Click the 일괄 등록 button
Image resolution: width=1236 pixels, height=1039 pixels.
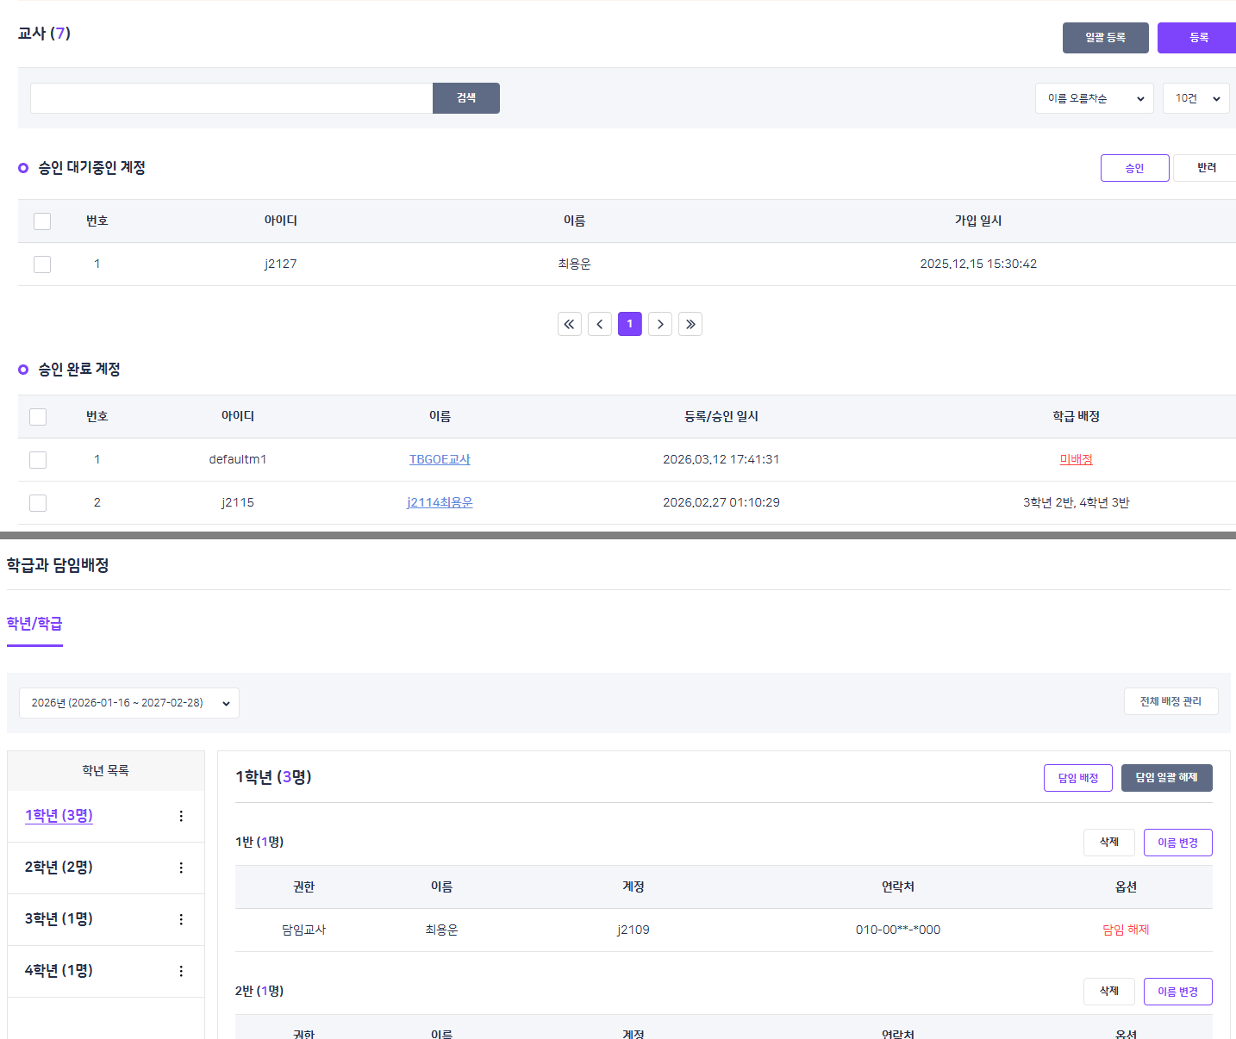tap(1105, 38)
